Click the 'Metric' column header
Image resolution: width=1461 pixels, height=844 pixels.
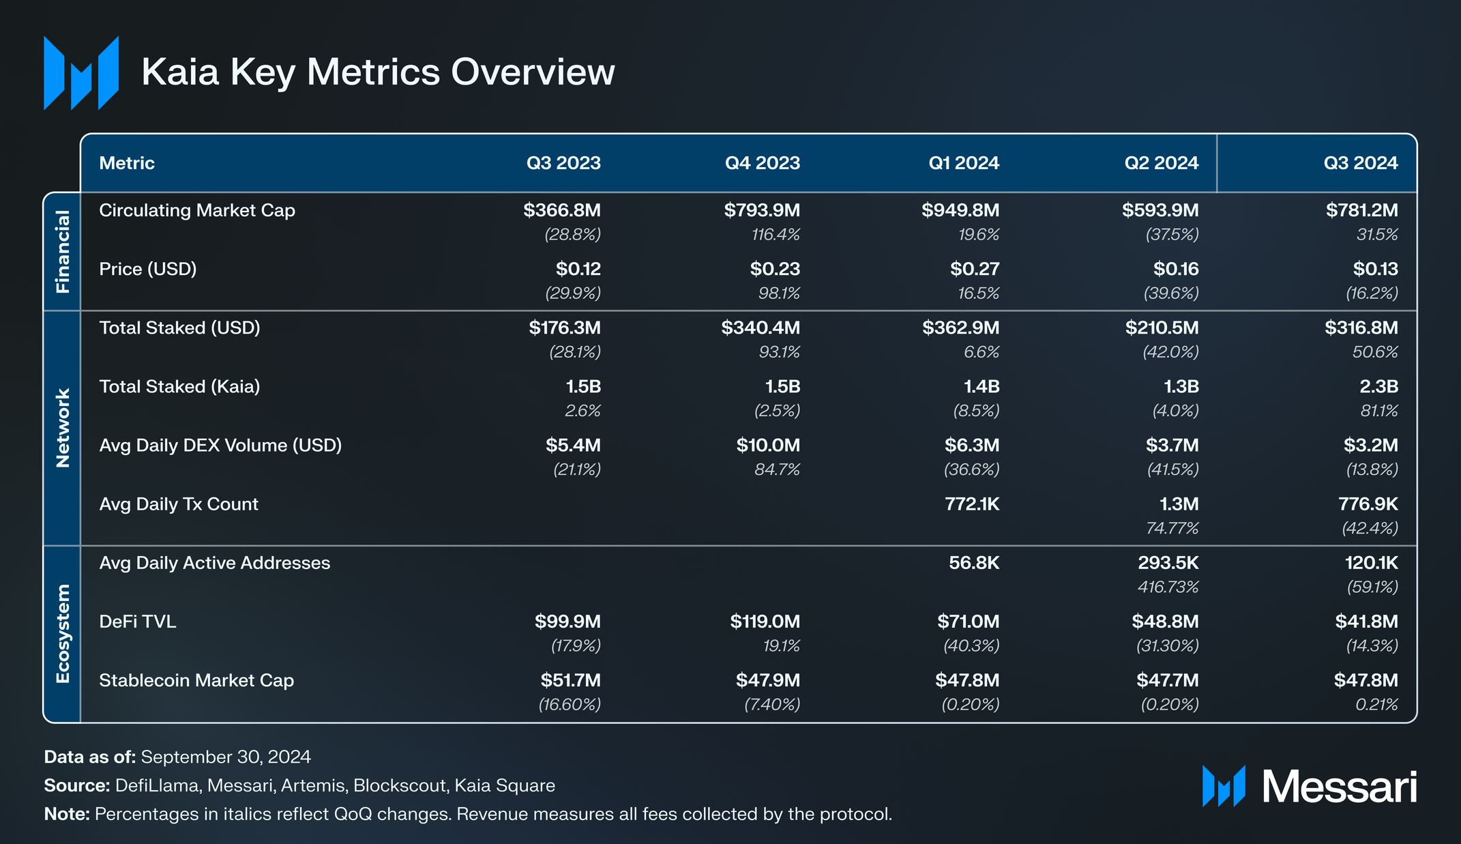point(127,163)
